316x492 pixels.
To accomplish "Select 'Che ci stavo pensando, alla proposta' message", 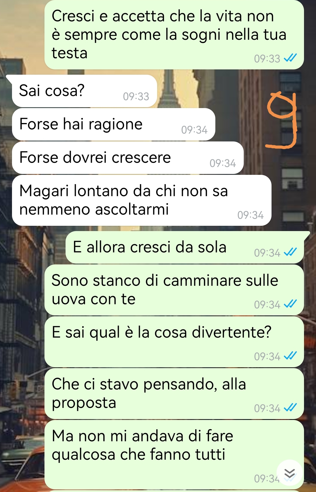I will 174,394.
